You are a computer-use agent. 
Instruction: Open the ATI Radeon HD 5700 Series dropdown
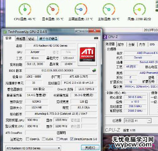tap(33, 148)
